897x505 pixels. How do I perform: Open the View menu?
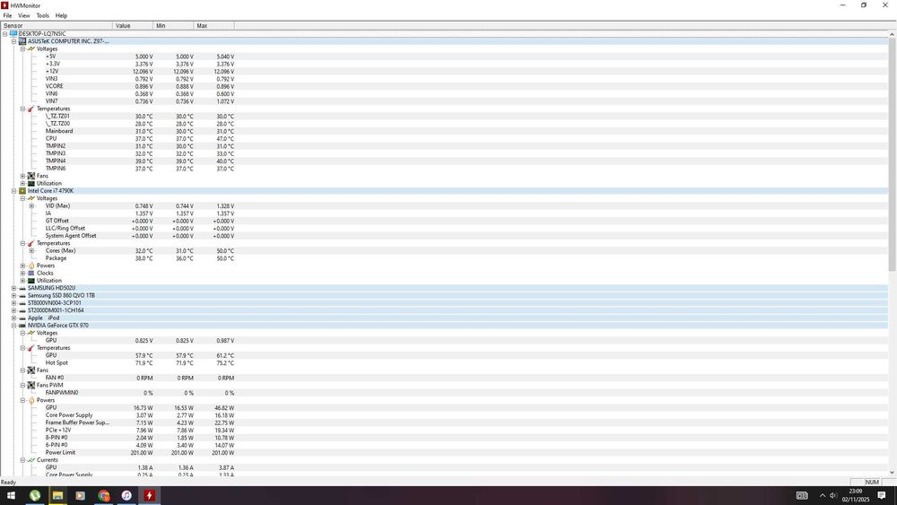[24, 15]
